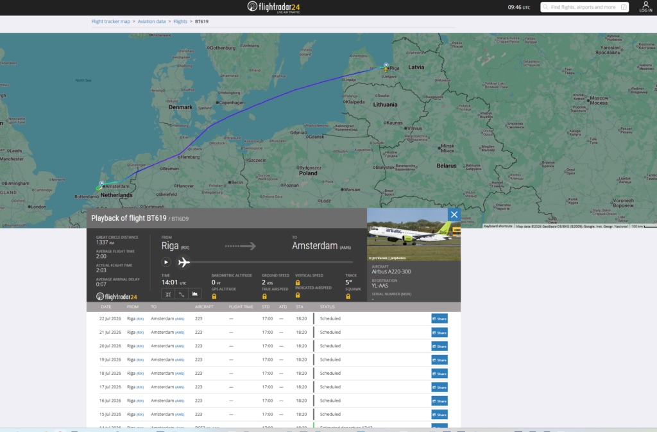Select registration YL-AAS text
Image resolution: width=657 pixels, height=432 pixels.
click(x=380, y=286)
